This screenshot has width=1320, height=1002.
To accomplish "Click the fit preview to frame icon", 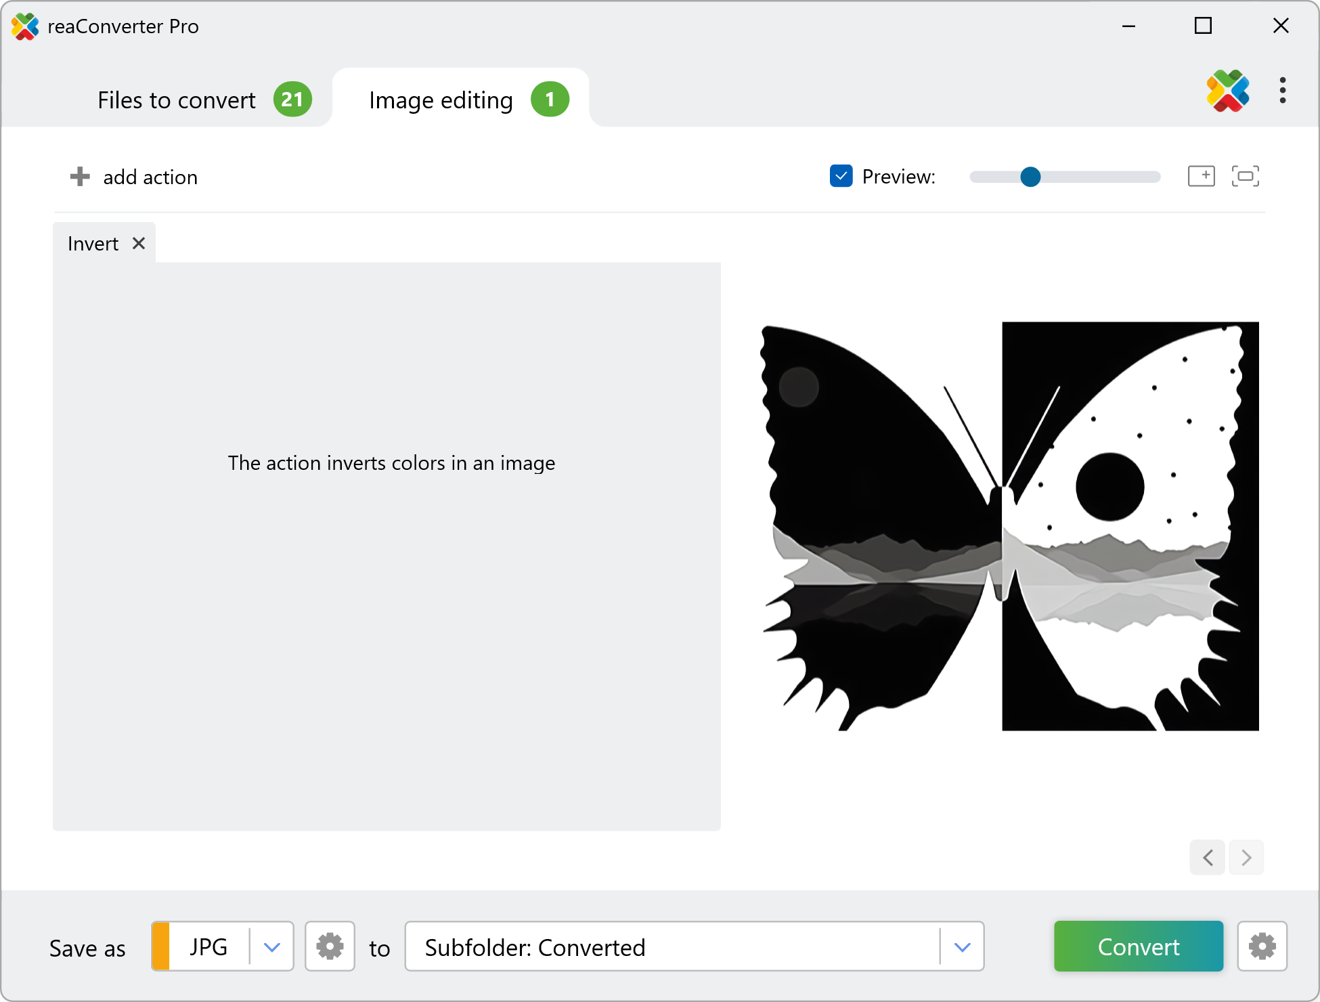I will pos(1245,176).
